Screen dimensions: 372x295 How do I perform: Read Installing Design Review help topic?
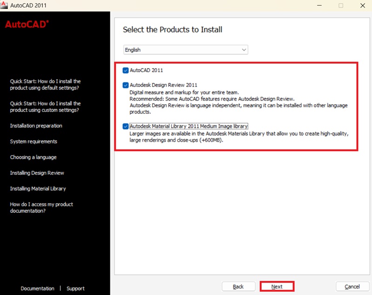coord(37,173)
